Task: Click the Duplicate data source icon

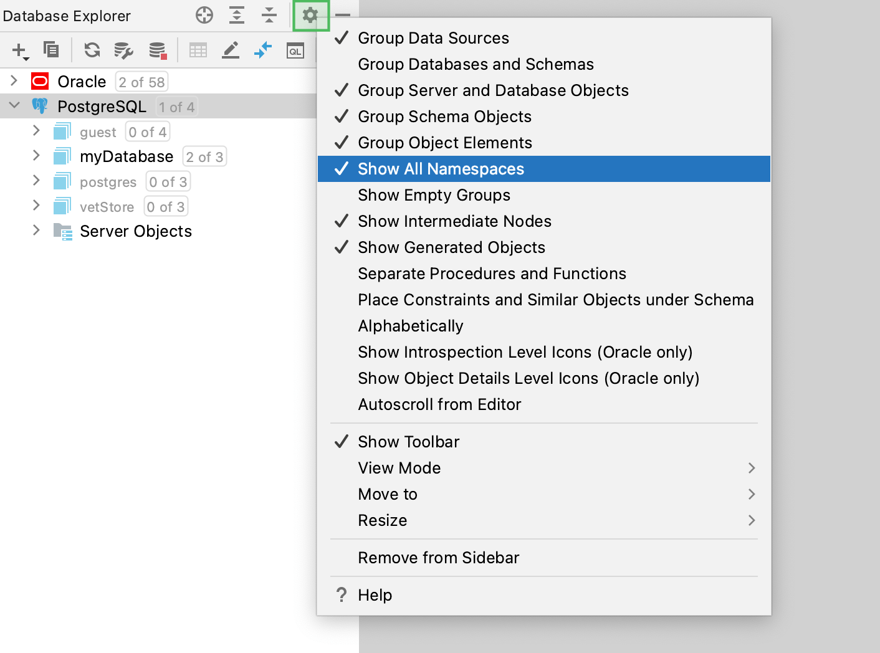Action: (x=51, y=49)
